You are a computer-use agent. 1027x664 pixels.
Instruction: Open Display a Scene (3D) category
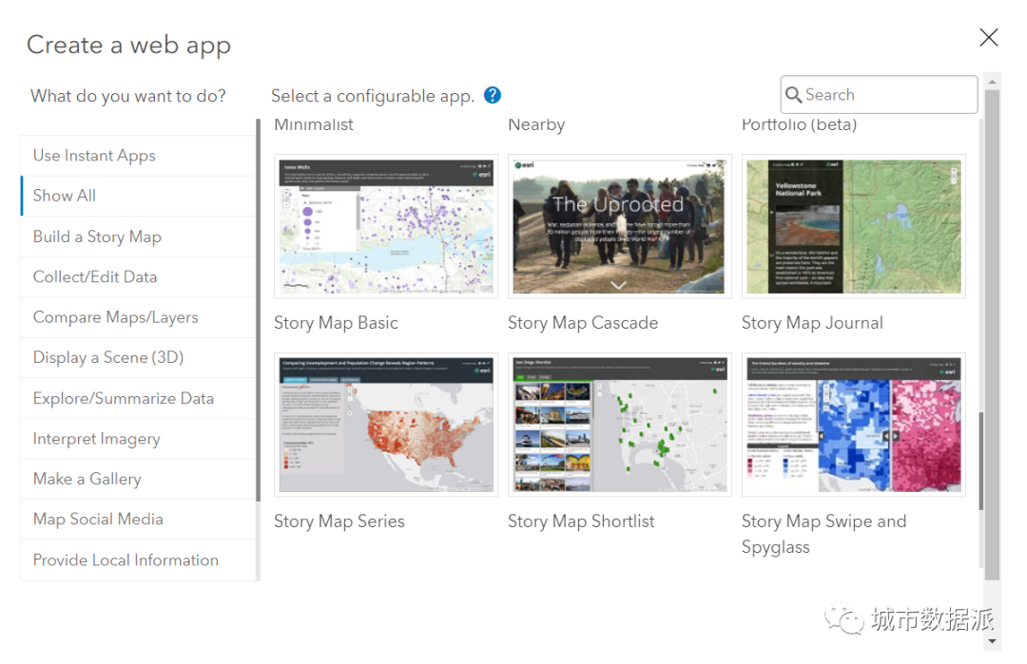[138, 357]
